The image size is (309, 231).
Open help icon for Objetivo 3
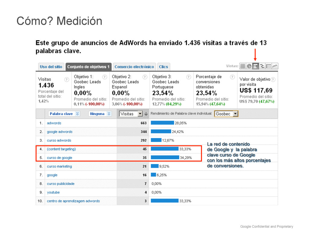point(189,77)
